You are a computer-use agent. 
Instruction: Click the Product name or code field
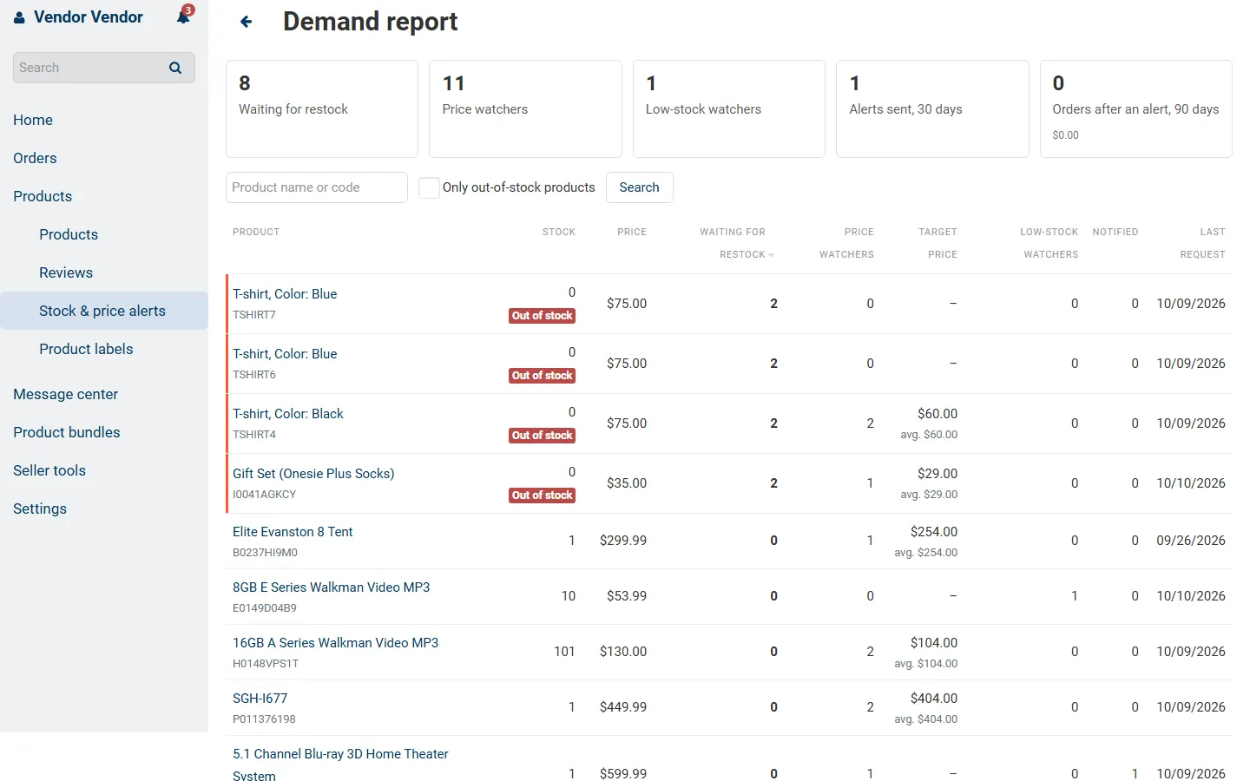point(317,187)
